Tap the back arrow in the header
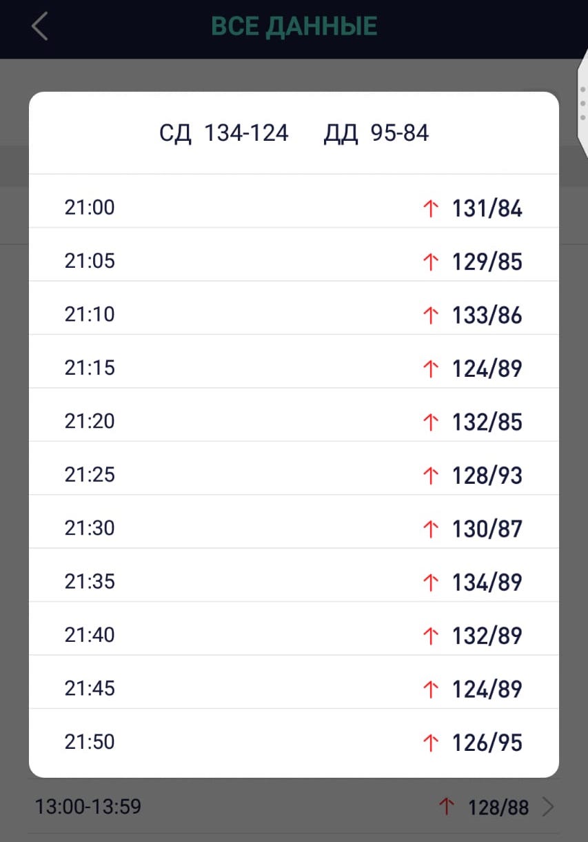The width and height of the screenshot is (588, 842). pos(40,27)
